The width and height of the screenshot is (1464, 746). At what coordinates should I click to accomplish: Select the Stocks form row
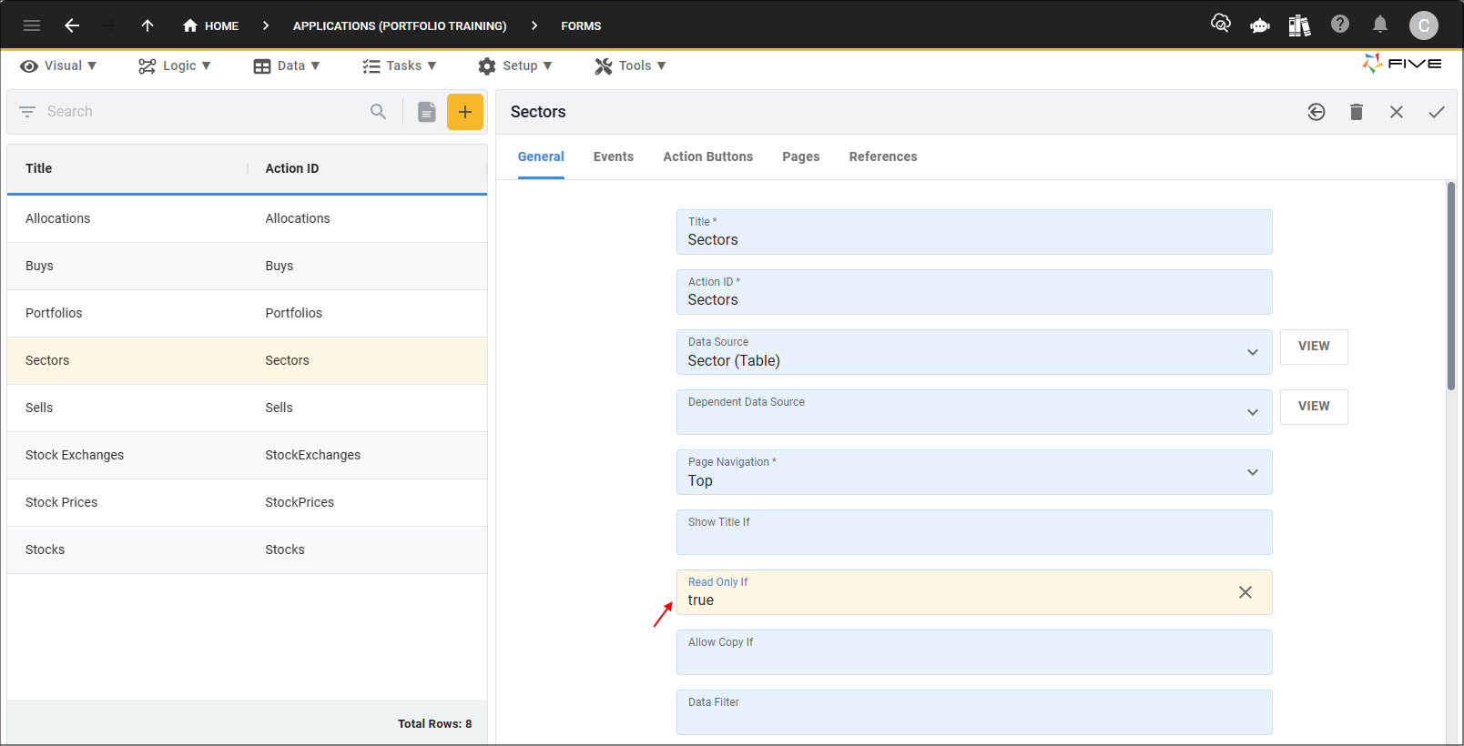[247, 549]
